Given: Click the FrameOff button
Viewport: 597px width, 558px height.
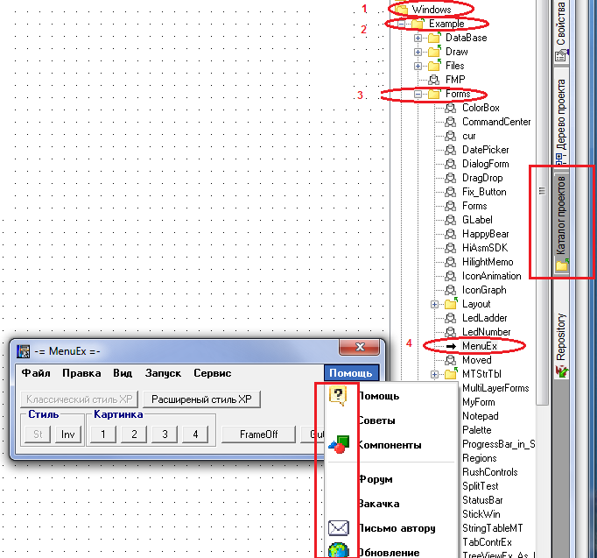Looking at the screenshot, I should (258, 434).
